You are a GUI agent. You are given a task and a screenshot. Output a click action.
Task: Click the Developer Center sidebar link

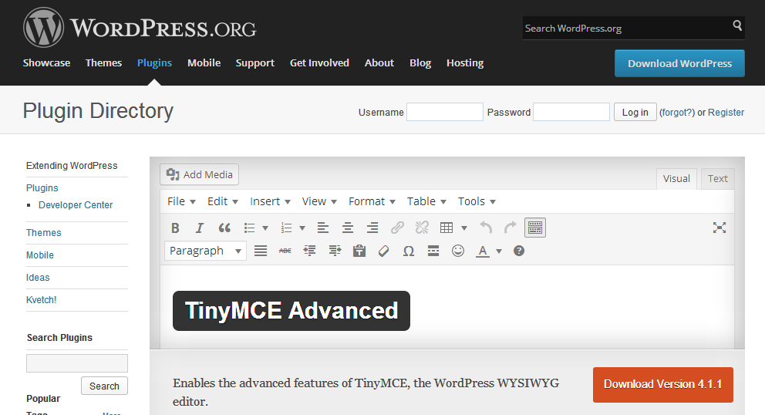pyautogui.click(x=76, y=205)
